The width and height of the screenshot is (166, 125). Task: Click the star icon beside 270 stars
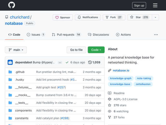point(109,105)
